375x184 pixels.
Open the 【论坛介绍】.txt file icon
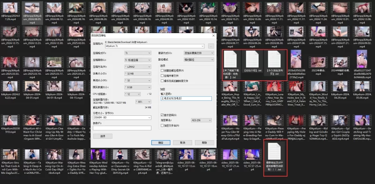[x=252, y=59]
